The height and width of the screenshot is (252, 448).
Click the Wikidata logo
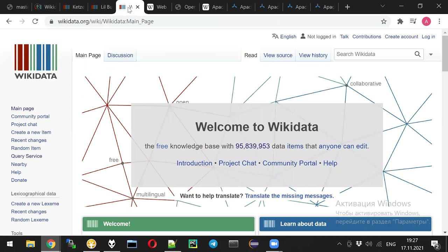(x=36, y=61)
